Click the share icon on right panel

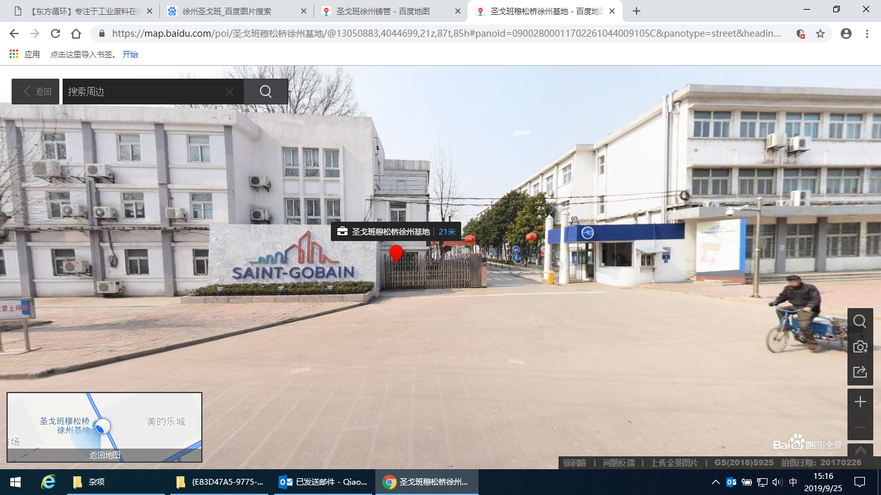(860, 372)
